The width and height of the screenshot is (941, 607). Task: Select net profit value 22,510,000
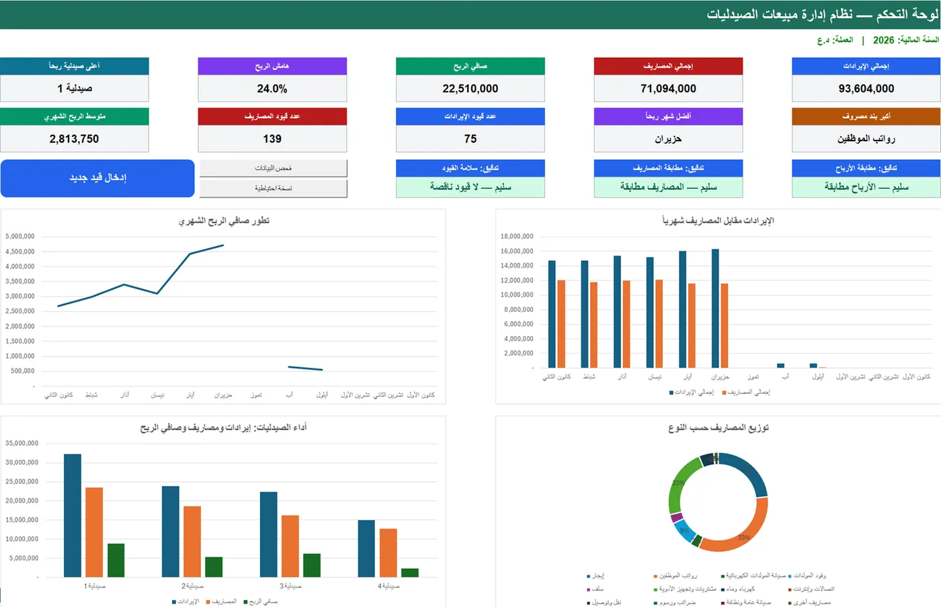(470, 89)
